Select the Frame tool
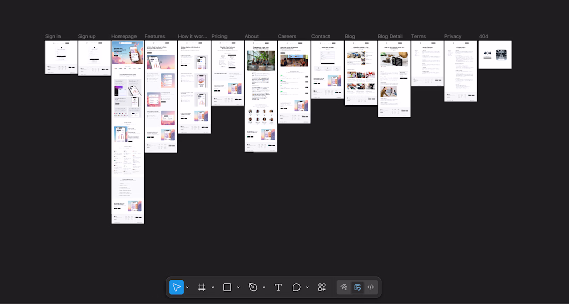The width and height of the screenshot is (569, 304). click(202, 287)
